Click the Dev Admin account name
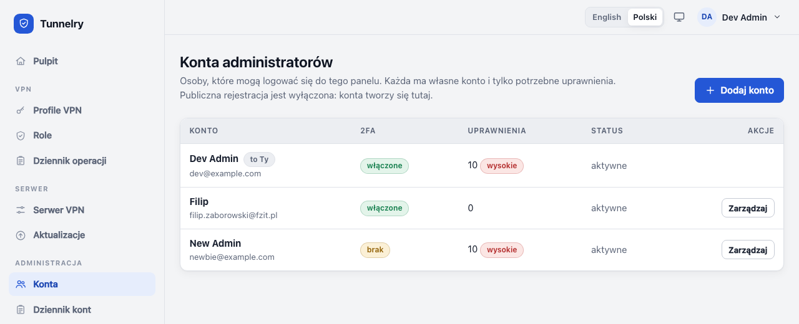799x324 pixels. coord(214,160)
